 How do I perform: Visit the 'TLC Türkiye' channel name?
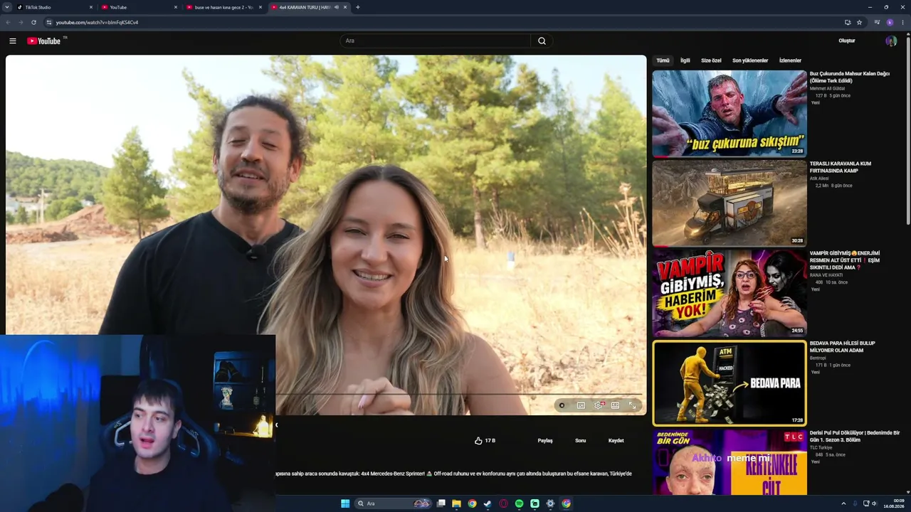pos(821,447)
